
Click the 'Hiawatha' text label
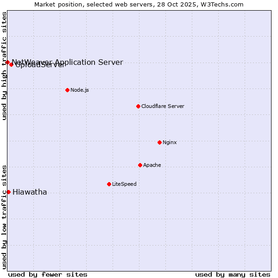(x=30, y=192)
